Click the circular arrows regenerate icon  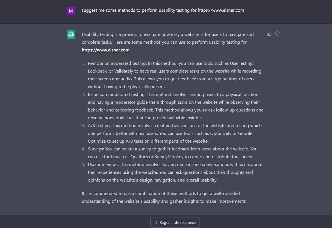click(156, 222)
